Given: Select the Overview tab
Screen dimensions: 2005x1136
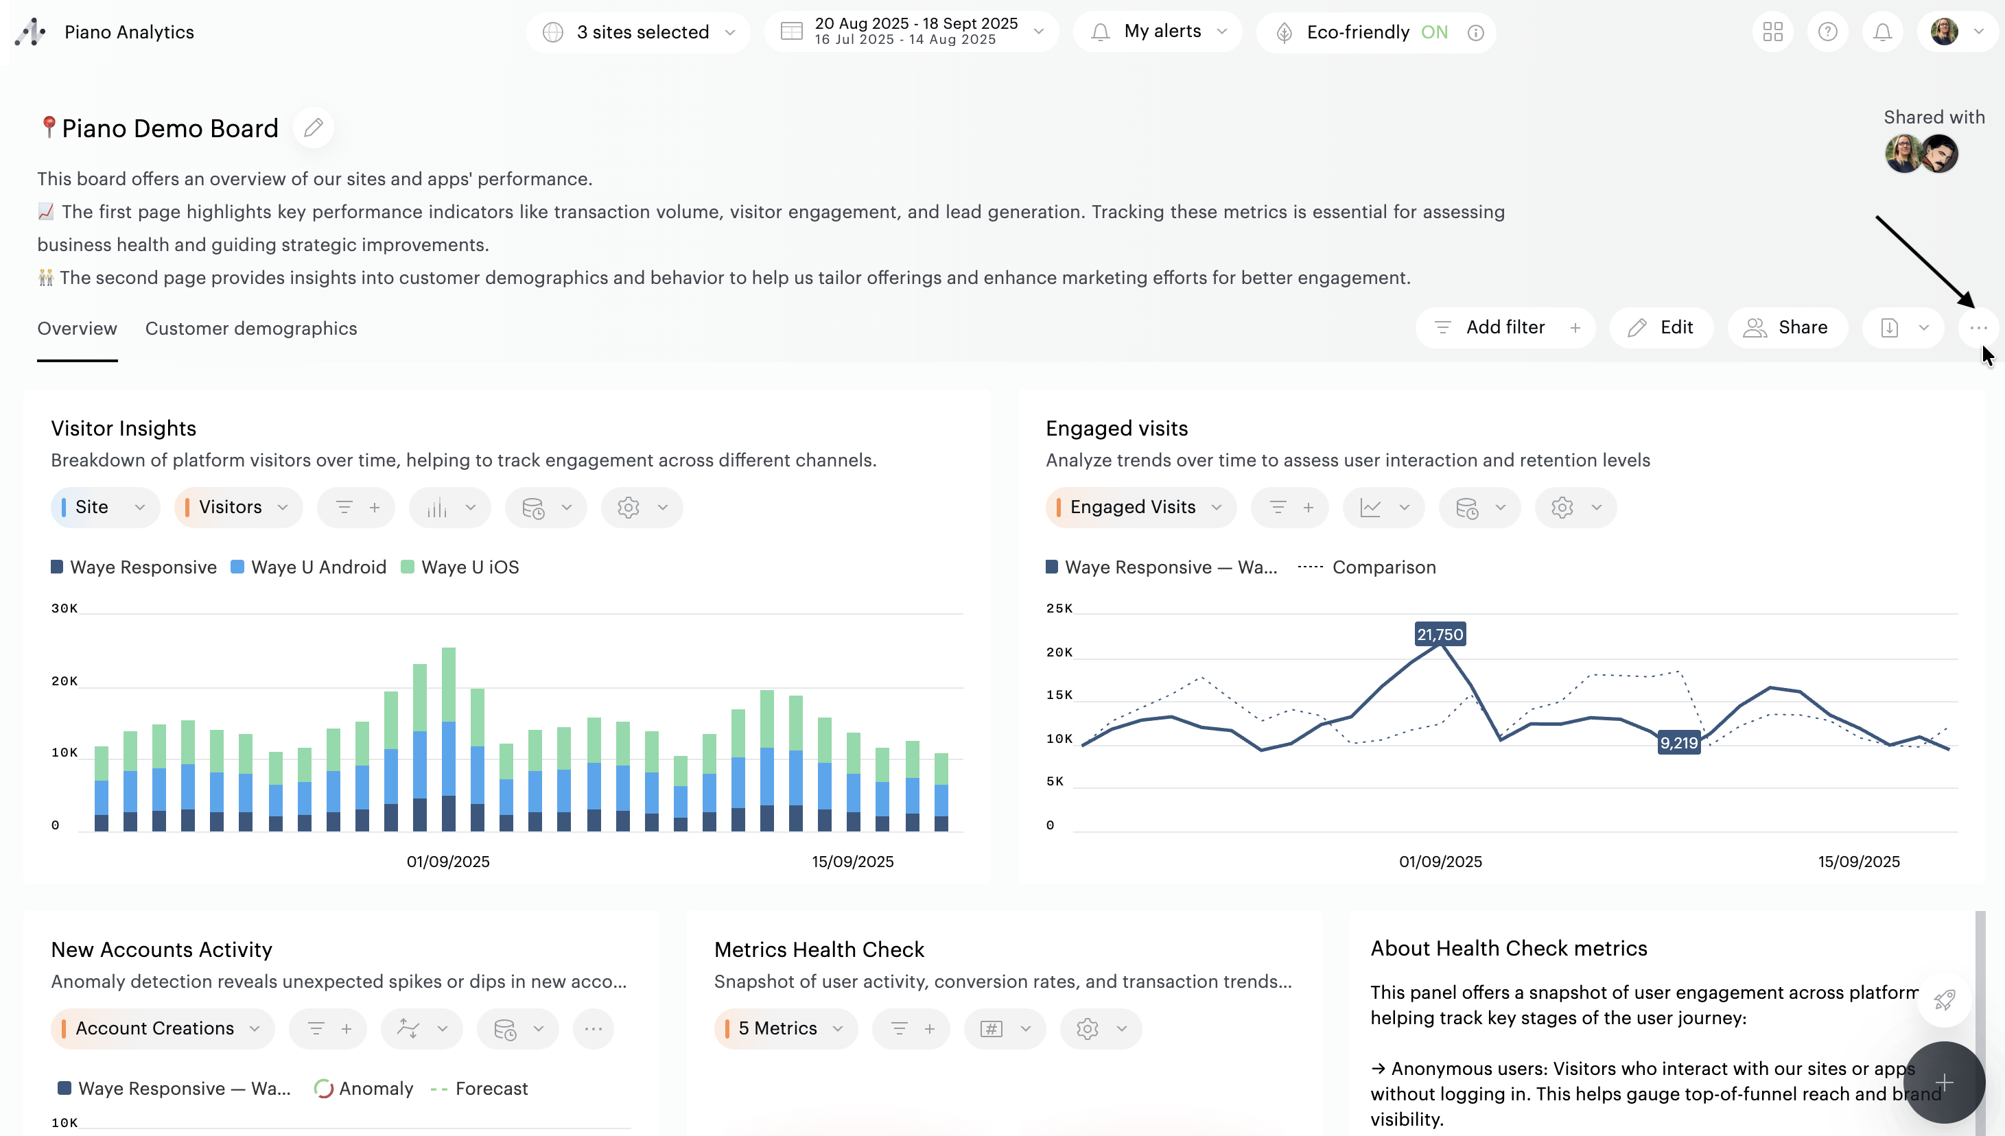Looking at the screenshot, I should 78,329.
